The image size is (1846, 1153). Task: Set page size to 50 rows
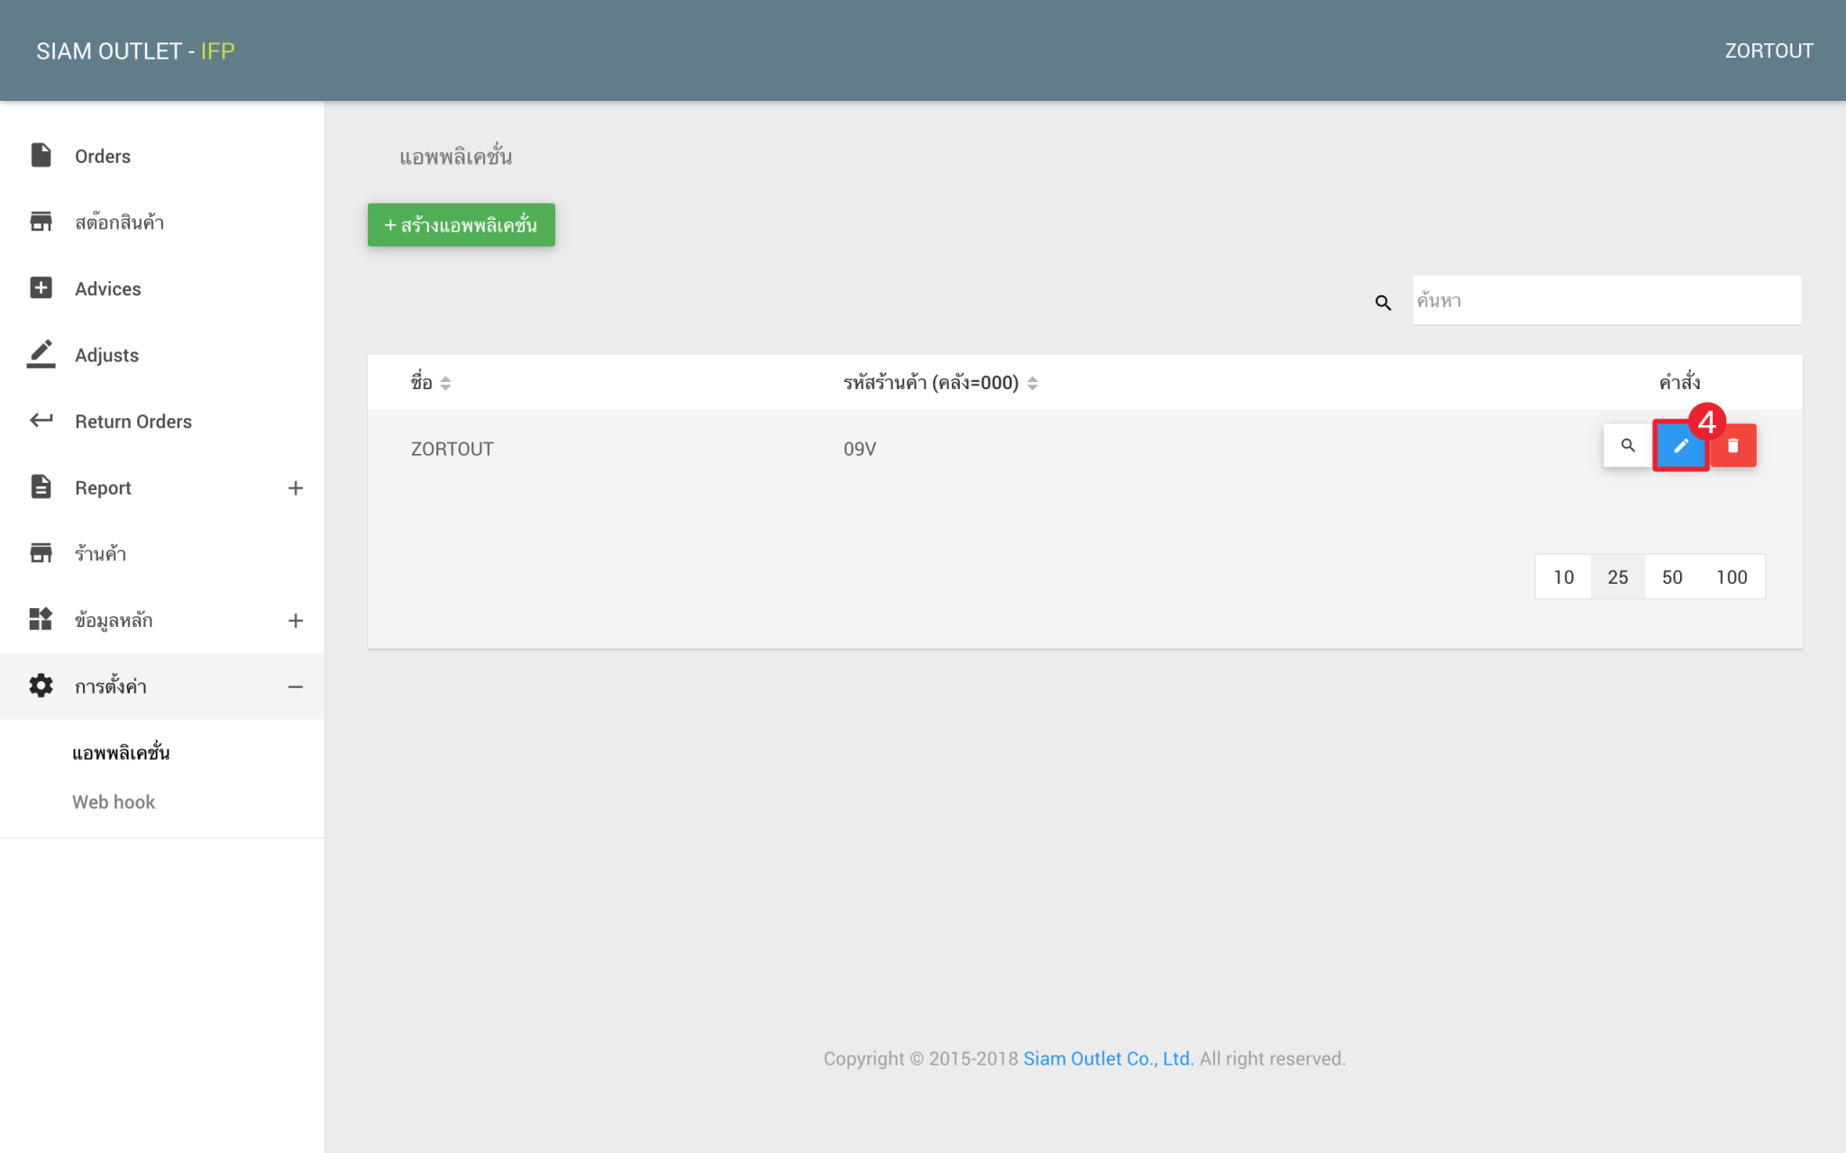tap(1672, 577)
